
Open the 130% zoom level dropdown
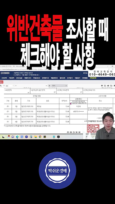tap(59, 86)
